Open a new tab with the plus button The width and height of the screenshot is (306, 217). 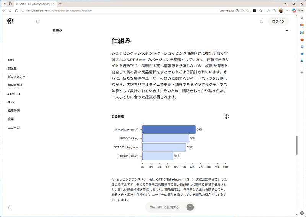click(x=60, y=3)
